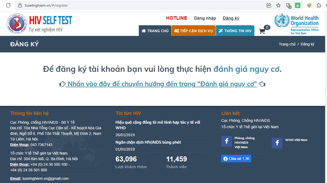Click the Facebook Chia sẻ button
The width and height of the screenshot is (327, 183).
tap(236, 159)
